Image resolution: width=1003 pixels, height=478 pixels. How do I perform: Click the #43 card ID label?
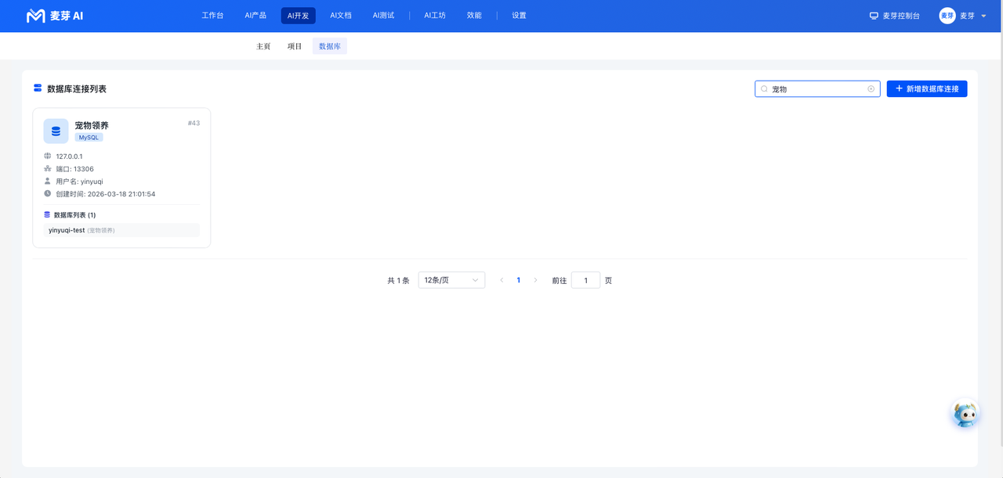click(194, 123)
